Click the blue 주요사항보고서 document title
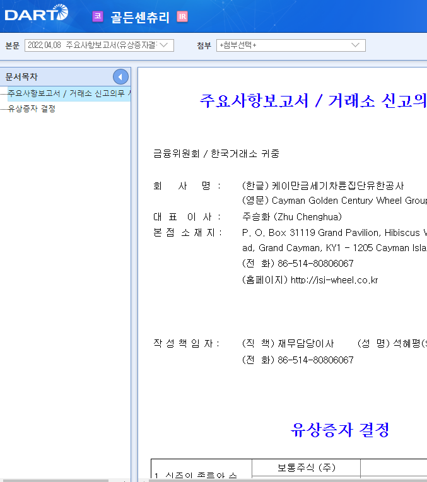 pos(313,100)
